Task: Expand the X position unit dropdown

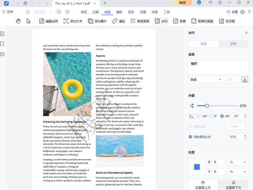Action: click(x=238, y=162)
